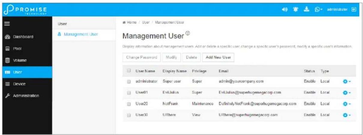Click the NotFrank display name cell
Screen dimensions: 363x135
pyautogui.click(x=171, y=104)
